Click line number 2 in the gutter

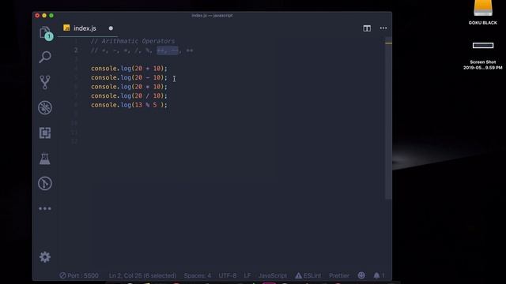tap(76, 50)
